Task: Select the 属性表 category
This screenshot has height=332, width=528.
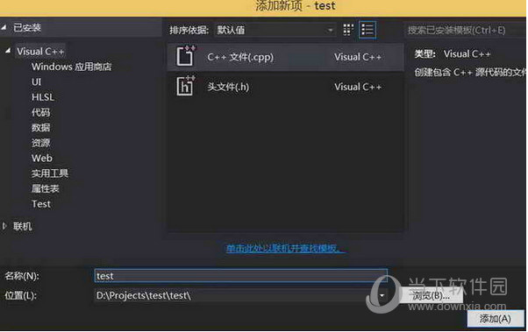Action: point(45,188)
